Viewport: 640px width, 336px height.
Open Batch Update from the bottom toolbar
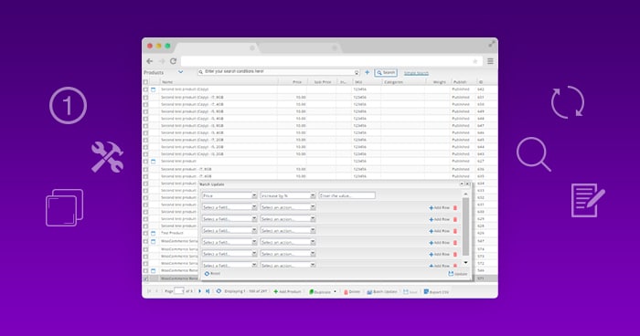382,292
